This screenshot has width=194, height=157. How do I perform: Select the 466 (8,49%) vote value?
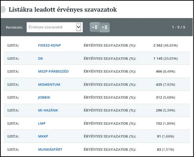point(165,71)
